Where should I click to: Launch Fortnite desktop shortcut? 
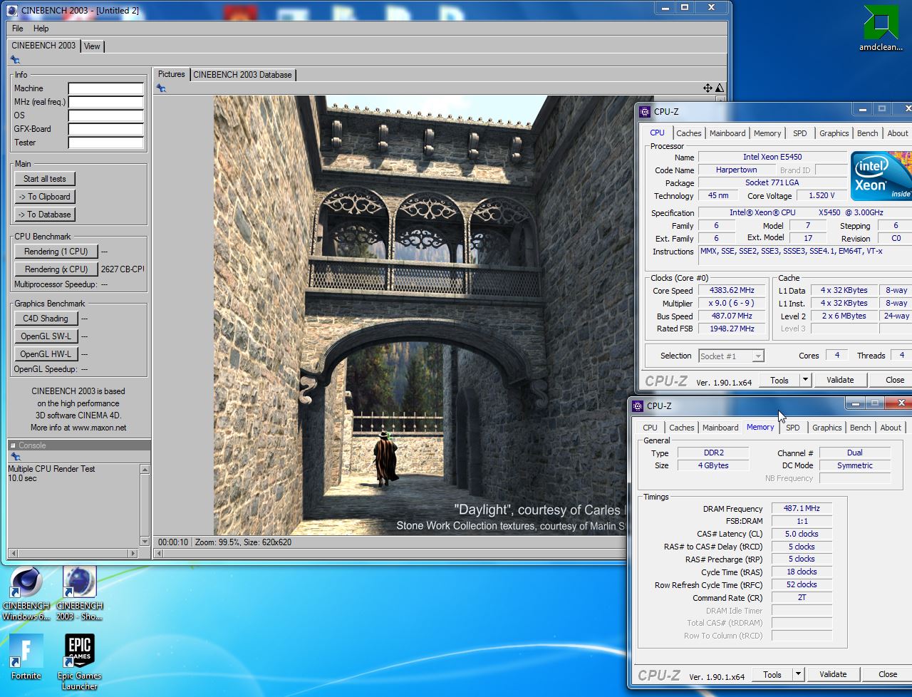[x=26, y=657]
